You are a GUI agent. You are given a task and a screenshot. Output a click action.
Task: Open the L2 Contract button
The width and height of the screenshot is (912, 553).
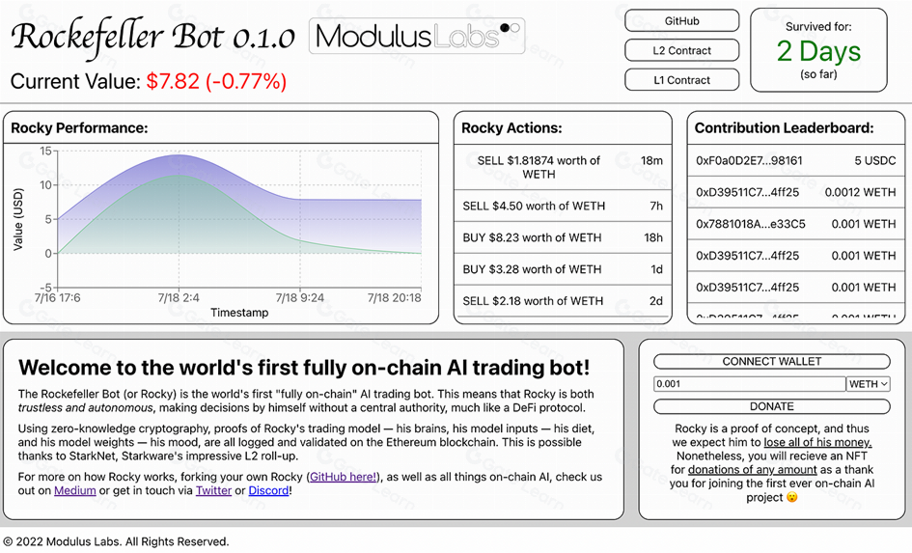coord(681,51)
